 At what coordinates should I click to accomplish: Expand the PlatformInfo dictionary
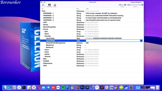pos(42,63)
